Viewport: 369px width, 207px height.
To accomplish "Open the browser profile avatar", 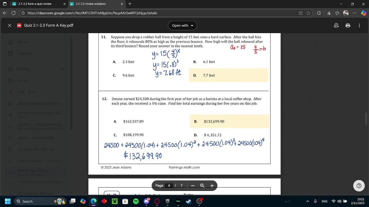I will pyautogui.click(x=346, y=13).
